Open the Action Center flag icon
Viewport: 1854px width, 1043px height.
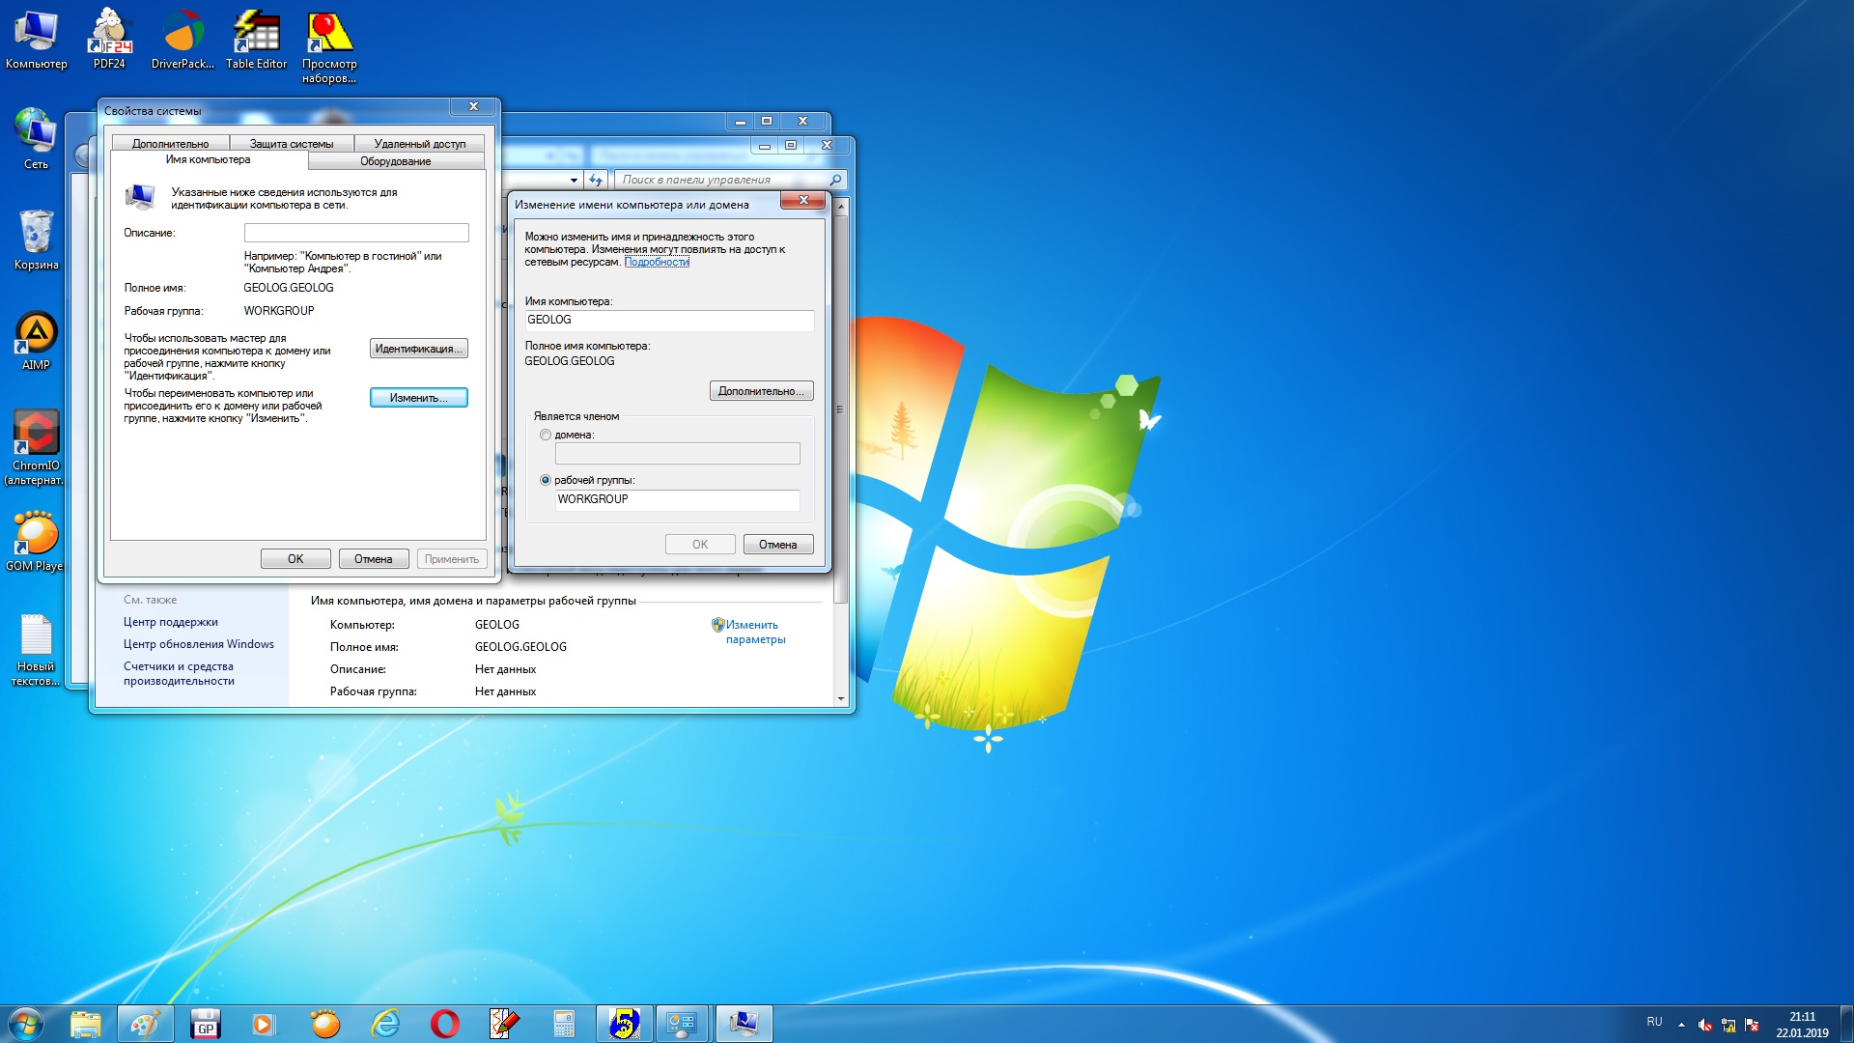1752,1025
